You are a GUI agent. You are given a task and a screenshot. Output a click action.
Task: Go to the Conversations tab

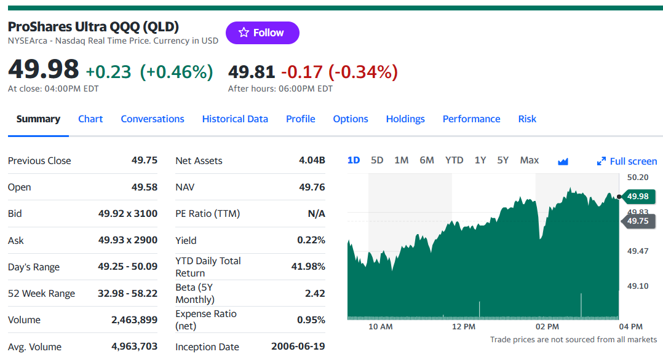click(153, 119)
